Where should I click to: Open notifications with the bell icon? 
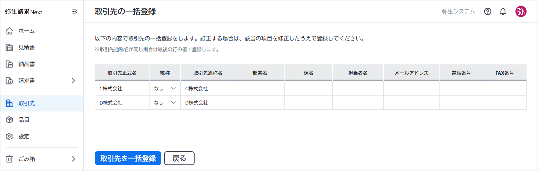[503, 11]
